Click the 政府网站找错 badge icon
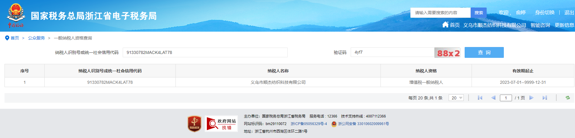This screenshot has height=138, width=575. click(x=221, y=124)
